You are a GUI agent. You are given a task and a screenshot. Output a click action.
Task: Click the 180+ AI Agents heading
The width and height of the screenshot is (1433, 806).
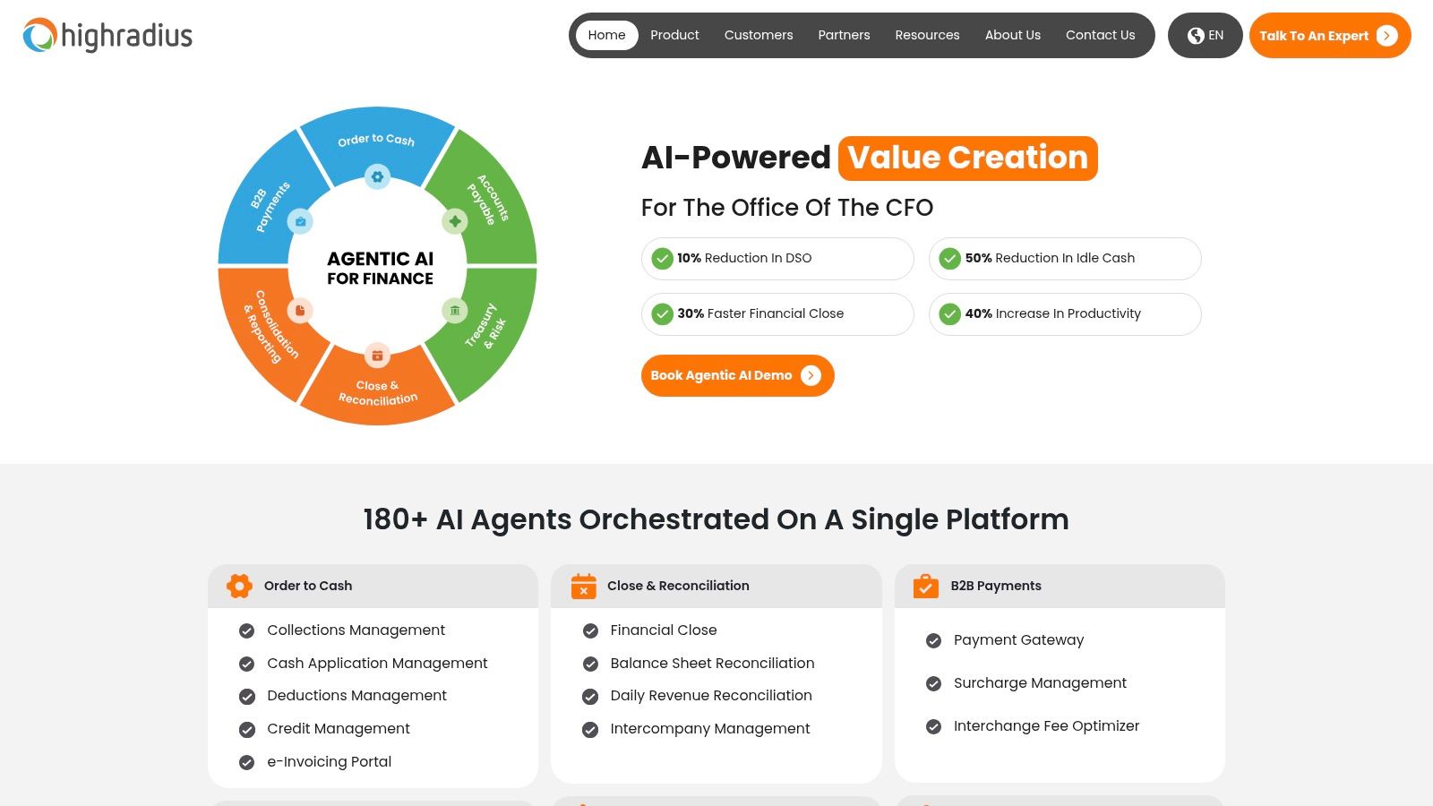[x=716, y=519]
